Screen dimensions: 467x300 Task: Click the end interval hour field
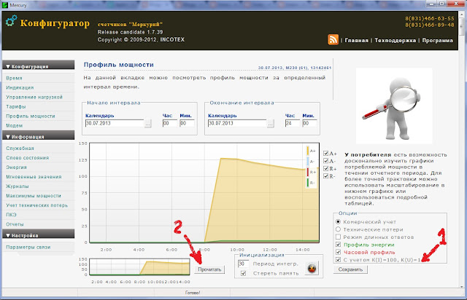293,123
